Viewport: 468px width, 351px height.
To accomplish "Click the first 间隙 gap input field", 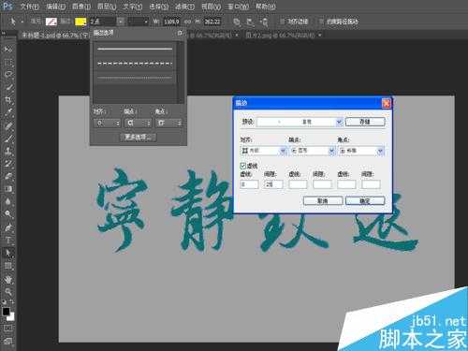I will click(273, 184).
